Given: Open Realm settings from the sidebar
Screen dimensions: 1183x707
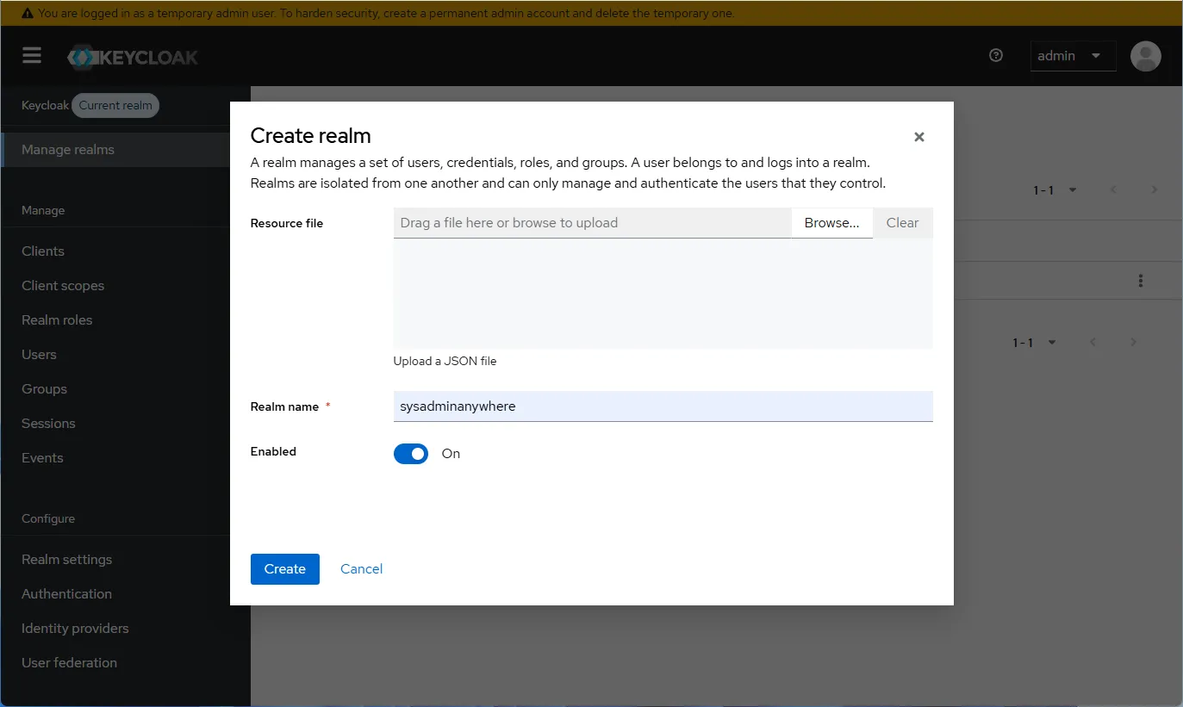Looking at the screenshot, I should pyautogui.click(x=66, y=559).
